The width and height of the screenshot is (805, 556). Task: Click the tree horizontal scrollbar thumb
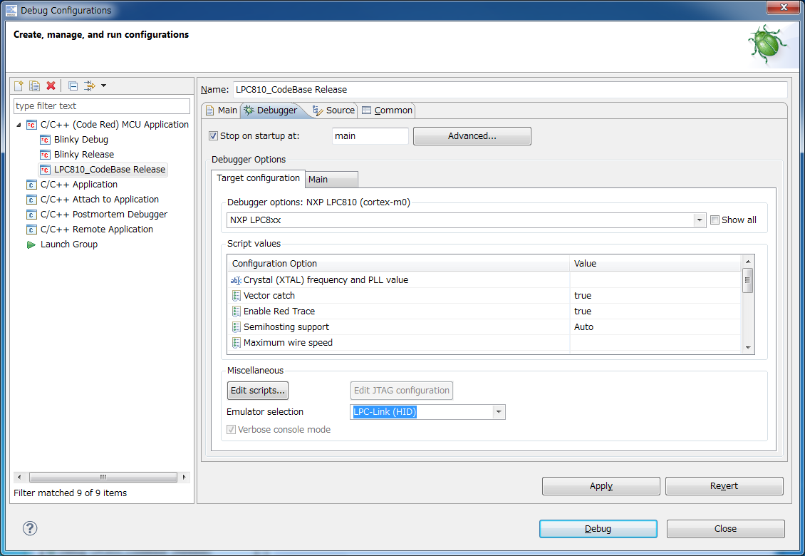point(103,477)
